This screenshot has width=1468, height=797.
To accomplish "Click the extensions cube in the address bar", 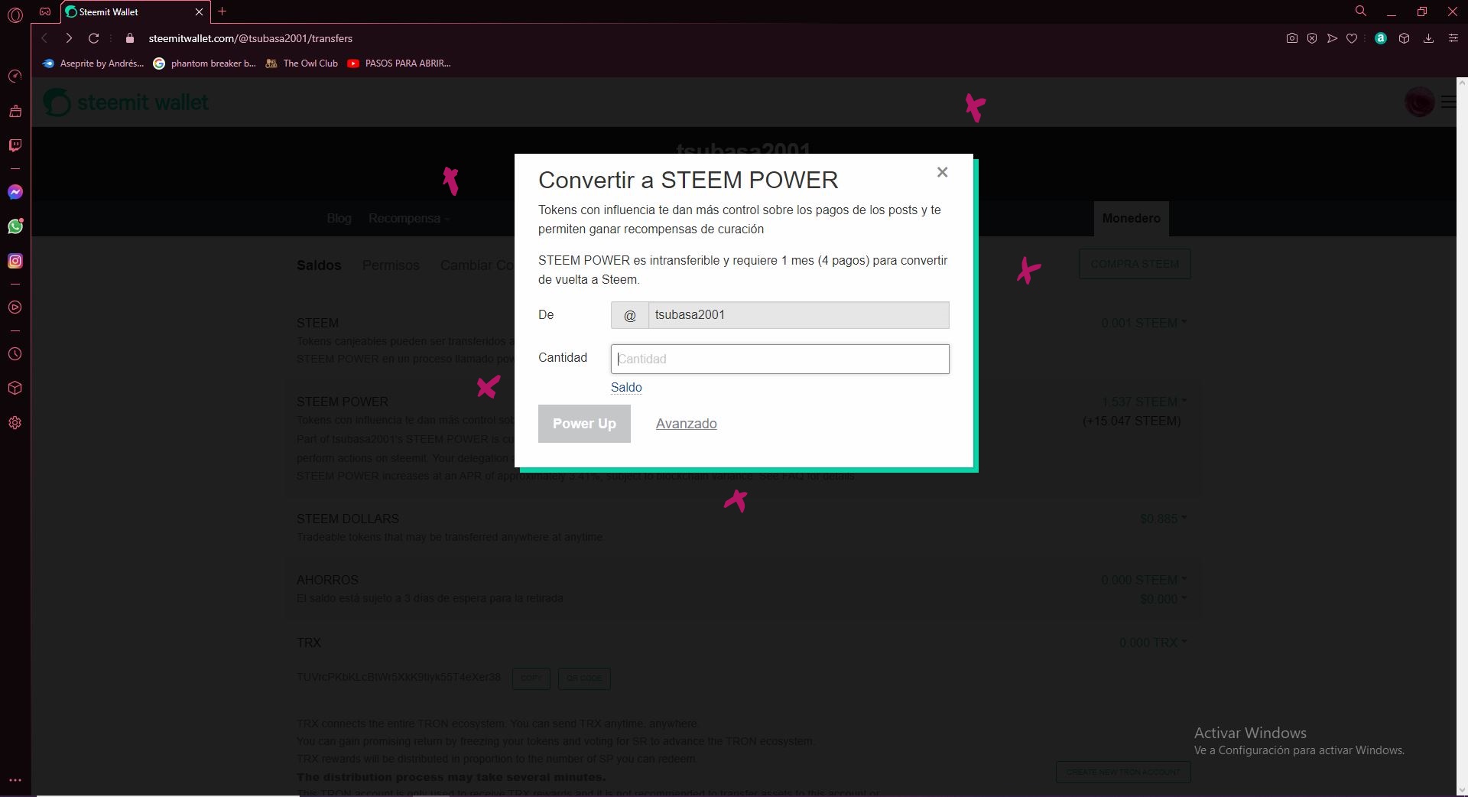I will click(1404, 38).
